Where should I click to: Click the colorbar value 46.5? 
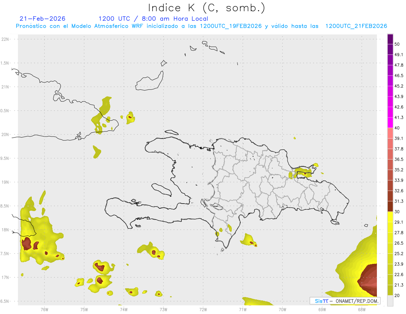399,76
